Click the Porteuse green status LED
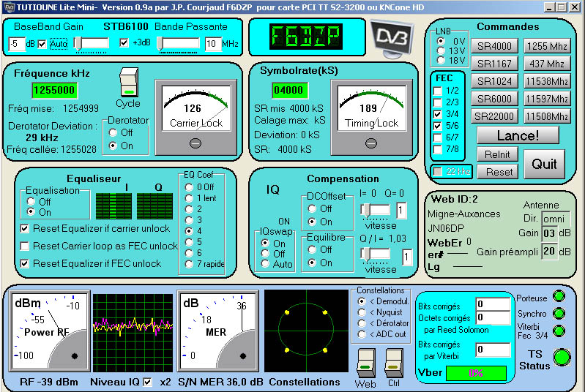Image resolution: width=585 pixels, height=392 pixels. 559,296
